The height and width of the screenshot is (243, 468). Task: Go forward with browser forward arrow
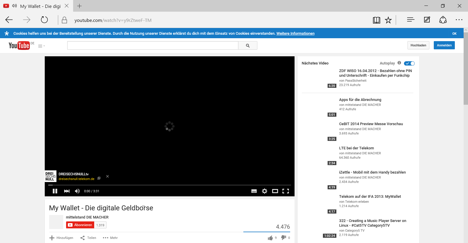pos(27,20)
